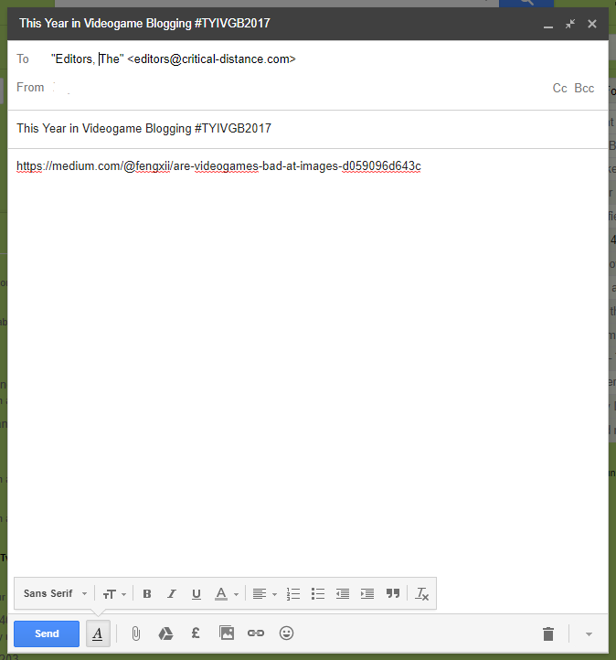616x660 pixels.
Task: Decrease indent of the text
Action: 343,594
